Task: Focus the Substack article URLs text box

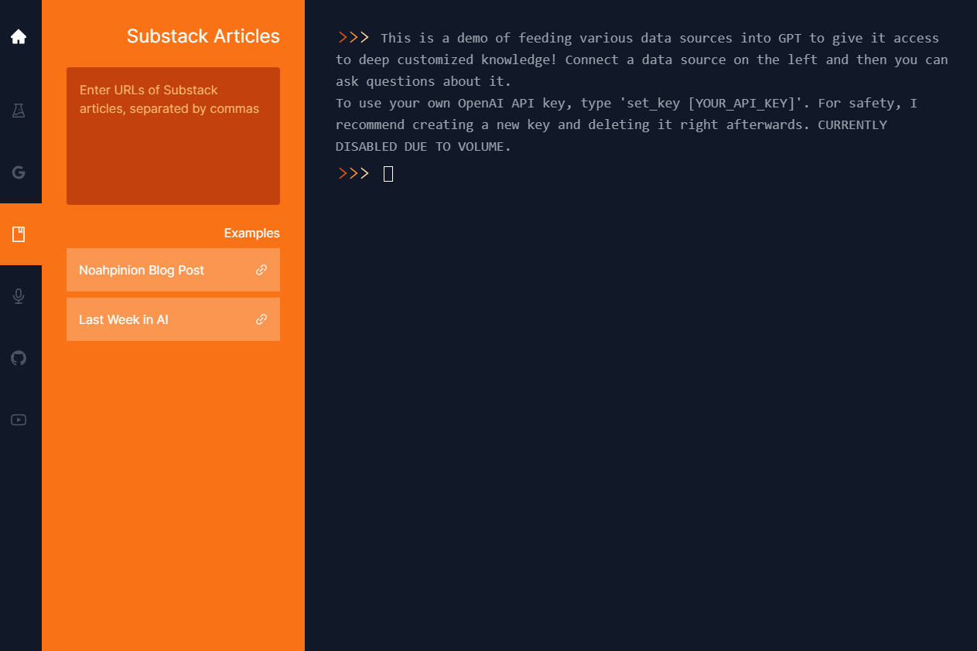Action: 173,136
